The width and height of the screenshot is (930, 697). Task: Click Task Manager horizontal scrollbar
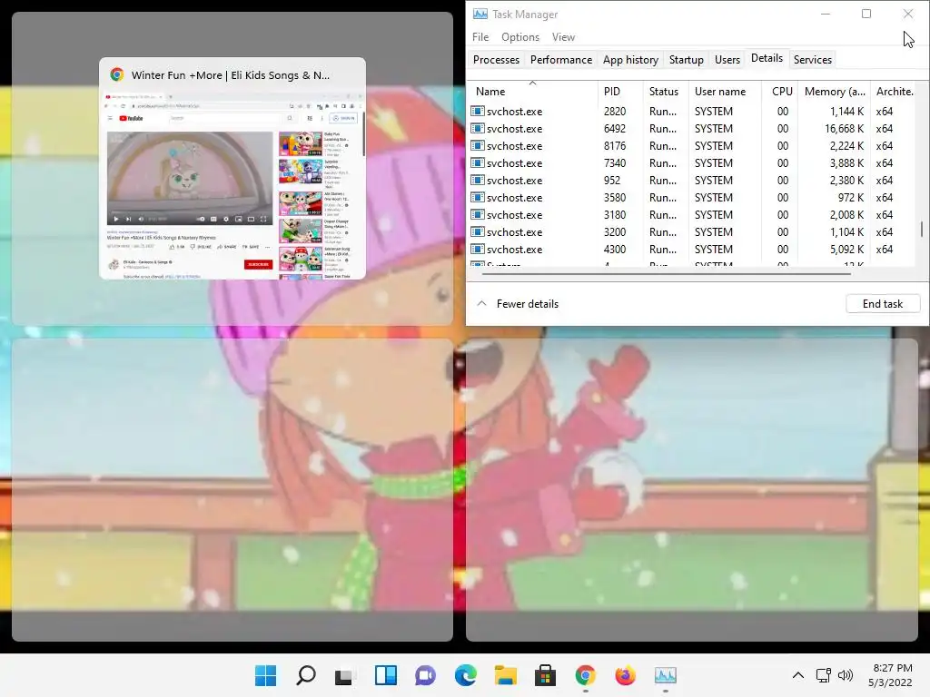tap(667, 274)
